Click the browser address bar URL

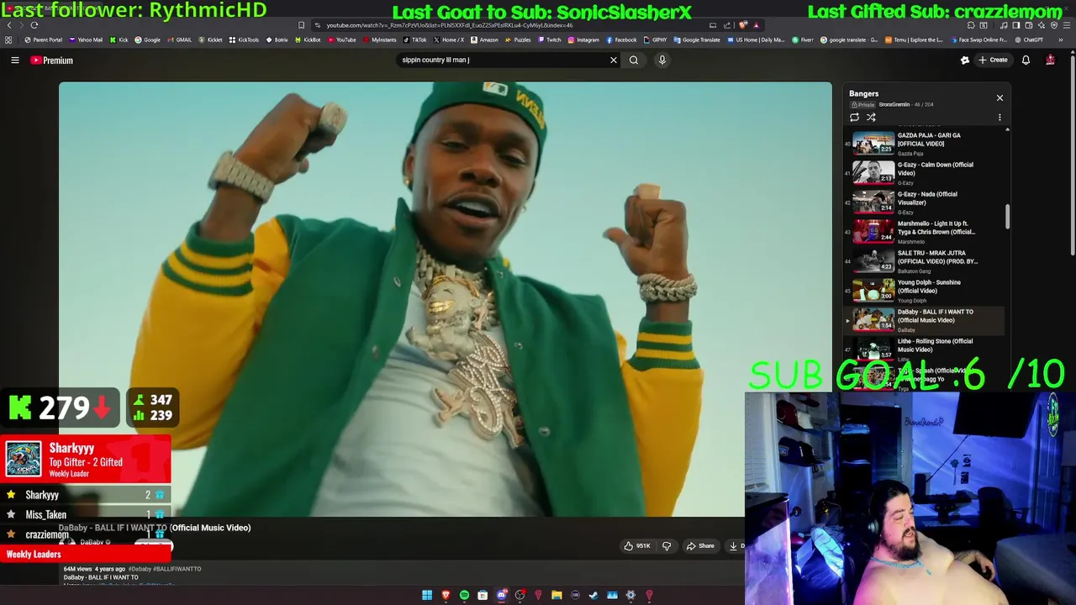[x=450, y=25]
